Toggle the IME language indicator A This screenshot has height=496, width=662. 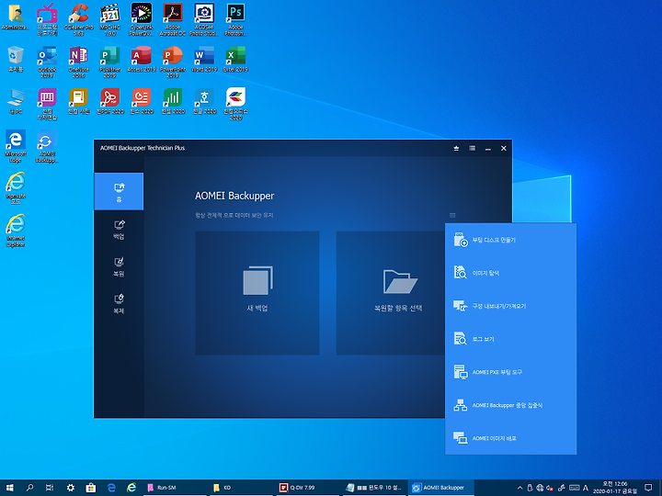pos(586,488)
